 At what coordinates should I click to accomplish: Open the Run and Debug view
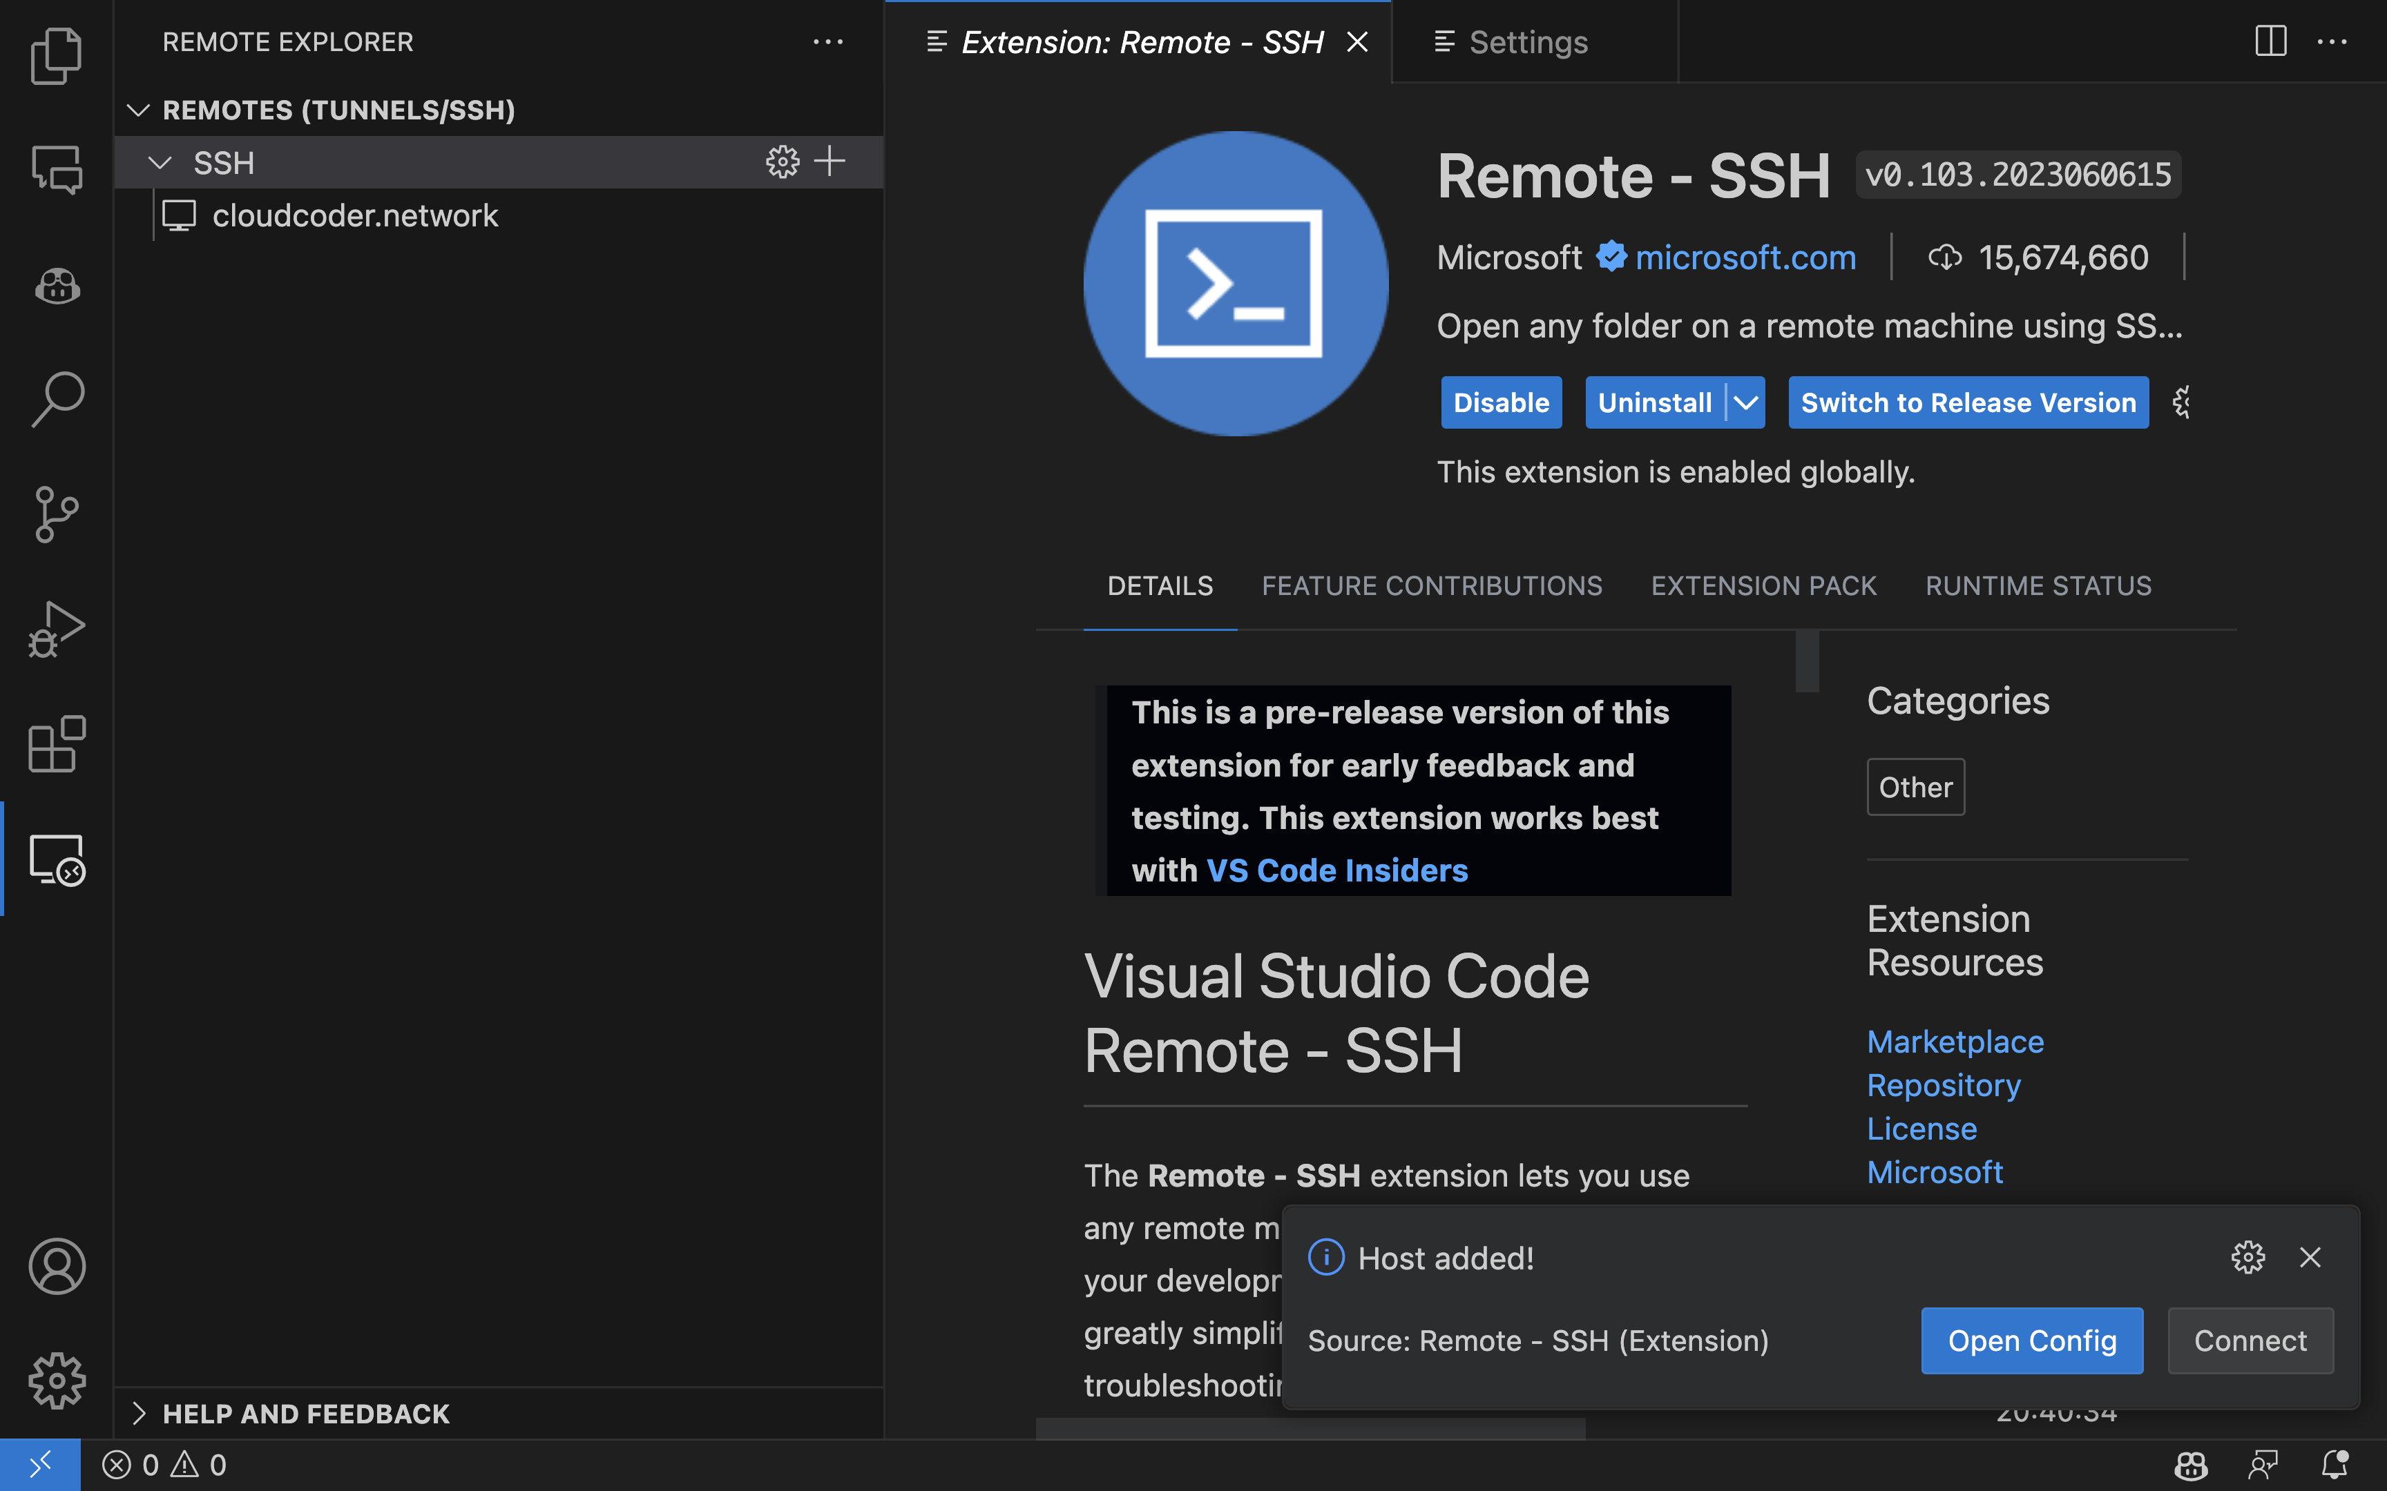click(x=56, y=628)
